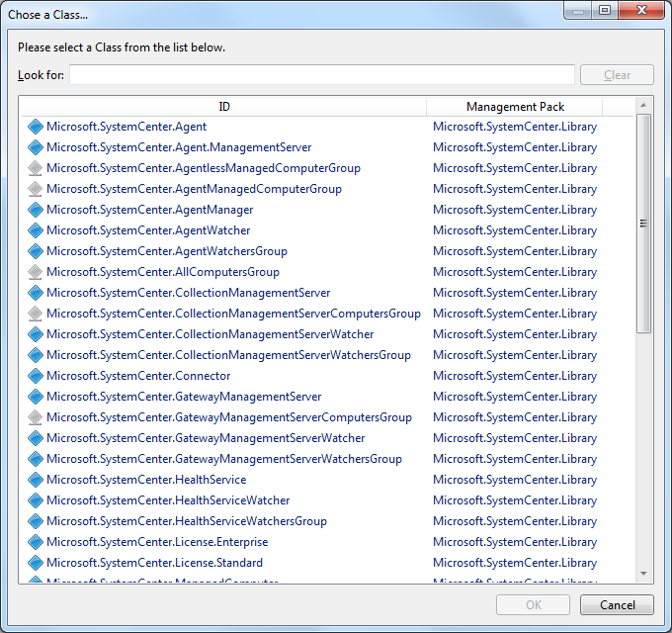Click the icon beside CollectionManagementServerWatchersGroup

(x=36, y=355)
